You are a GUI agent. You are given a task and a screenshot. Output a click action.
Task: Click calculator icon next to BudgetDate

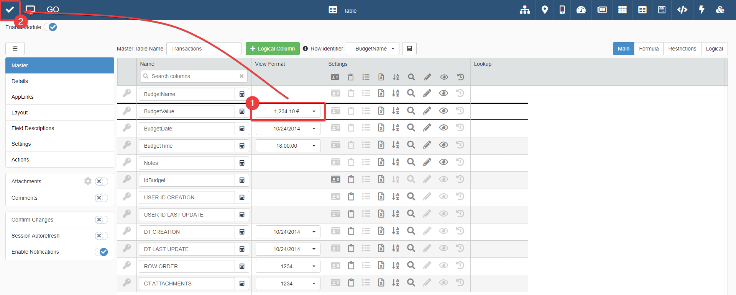(x=242, y=129)
